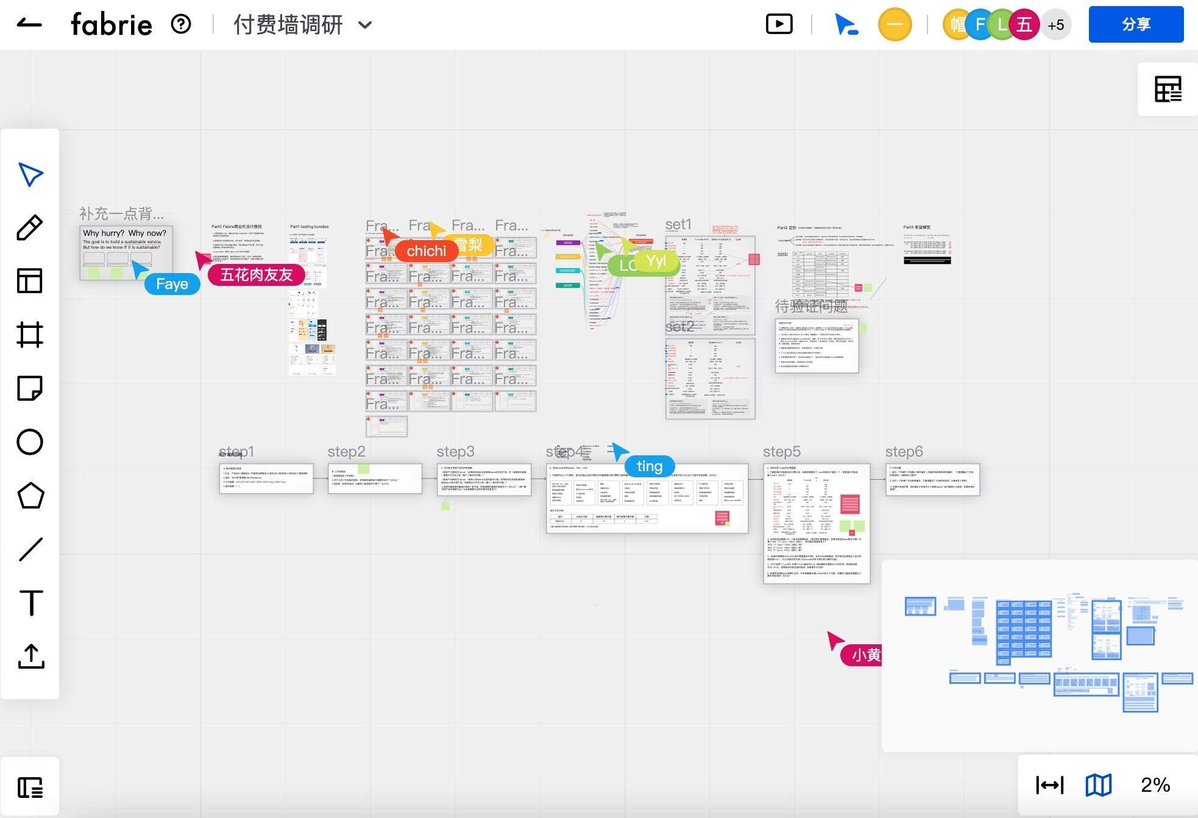Screen dimensions: 1198x818
Task: Select the Circle shape tool
Action: tap(30, 442)
